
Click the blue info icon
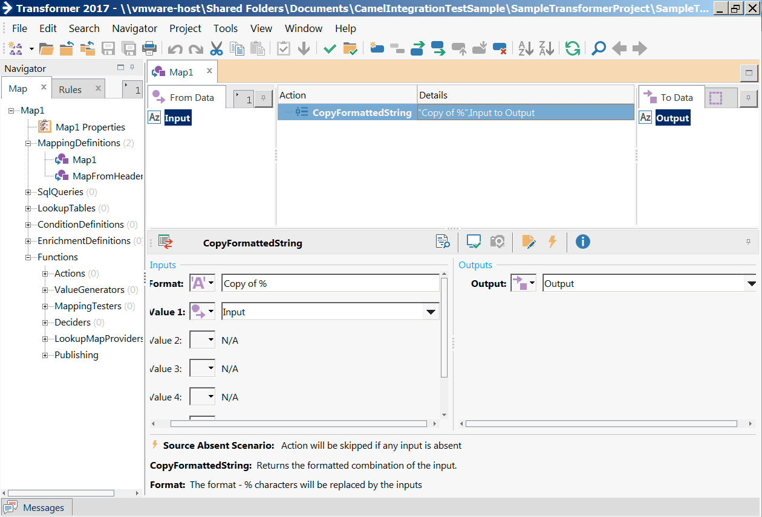coord(582,242)
